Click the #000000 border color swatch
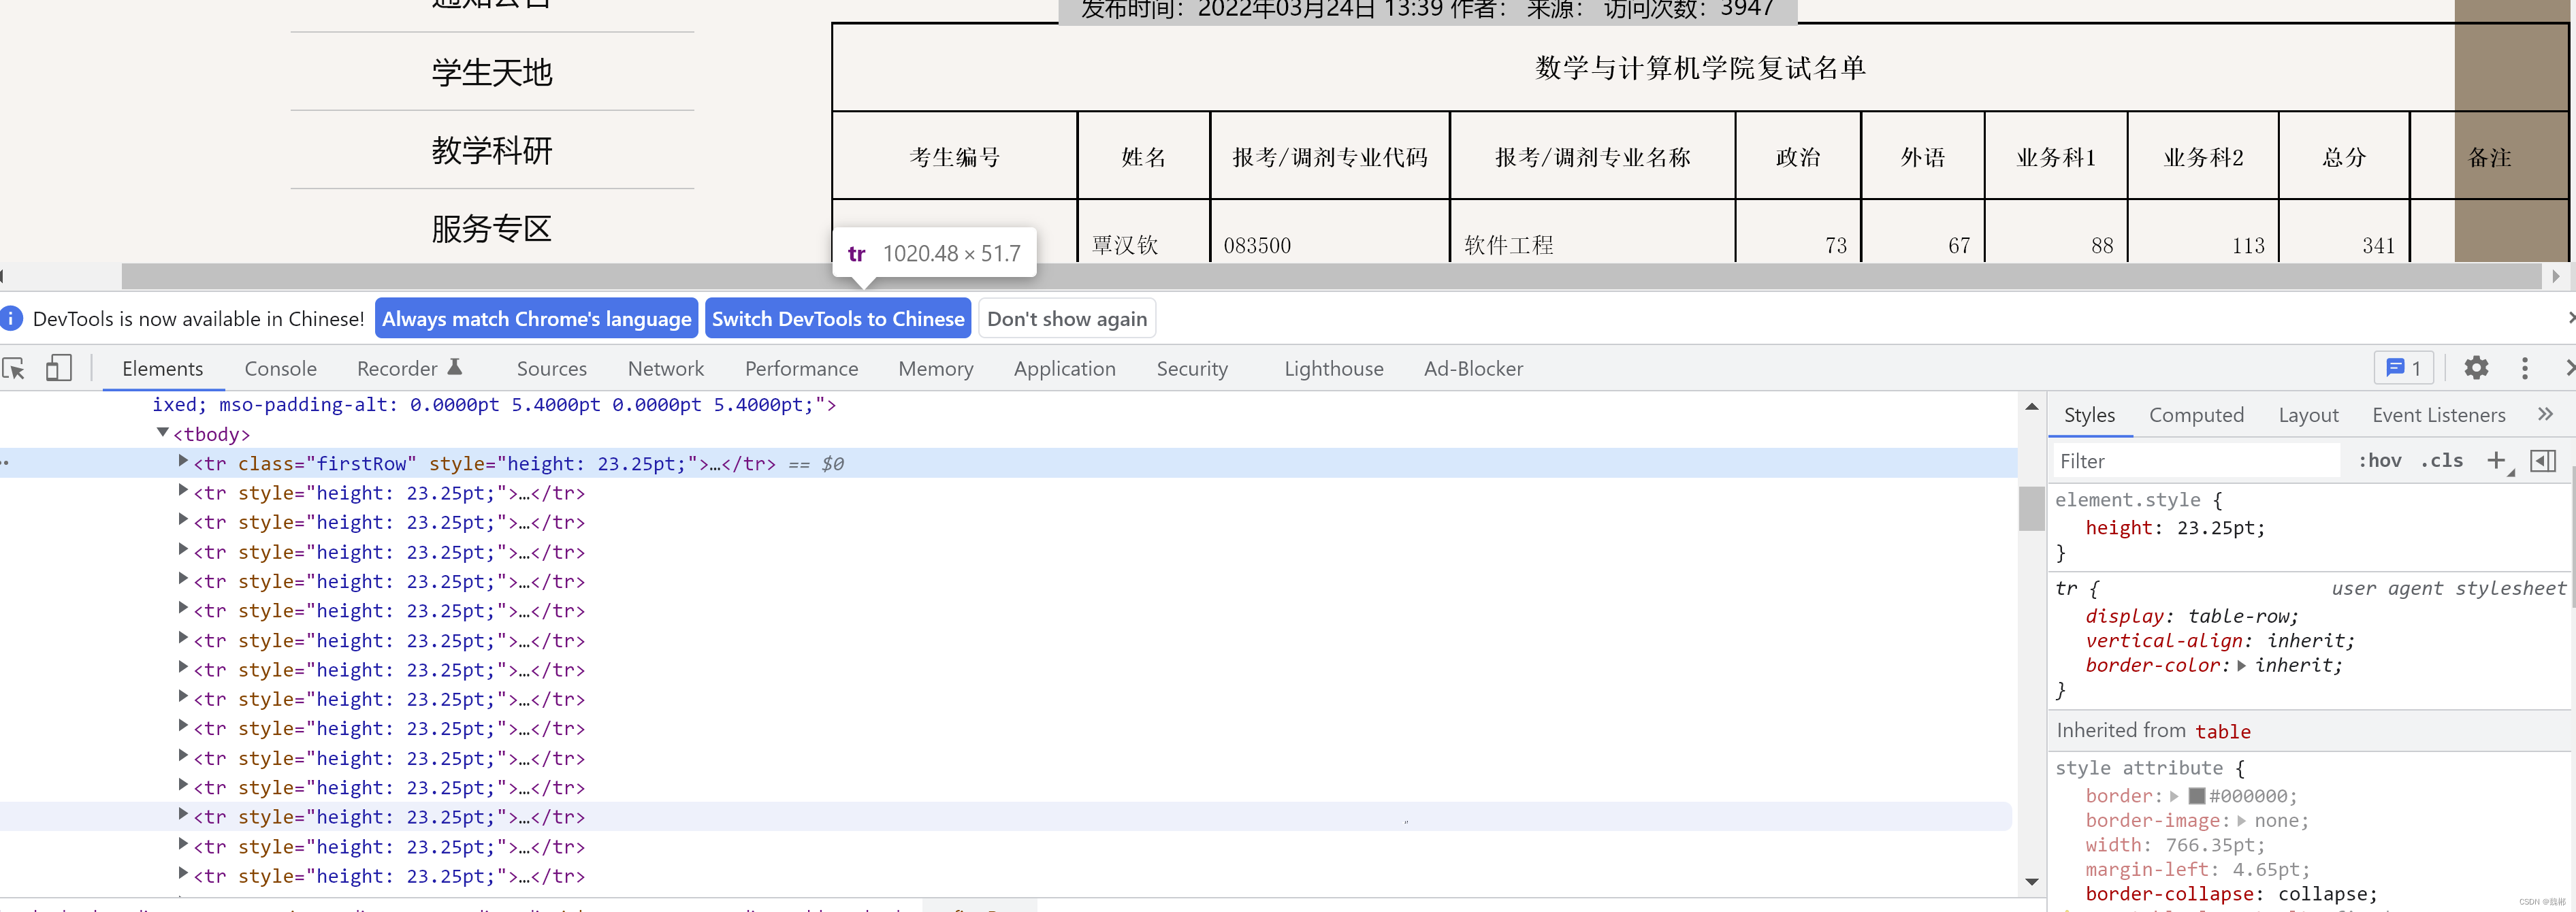This screenshot has height=912, width=2576. point(2196,796)
